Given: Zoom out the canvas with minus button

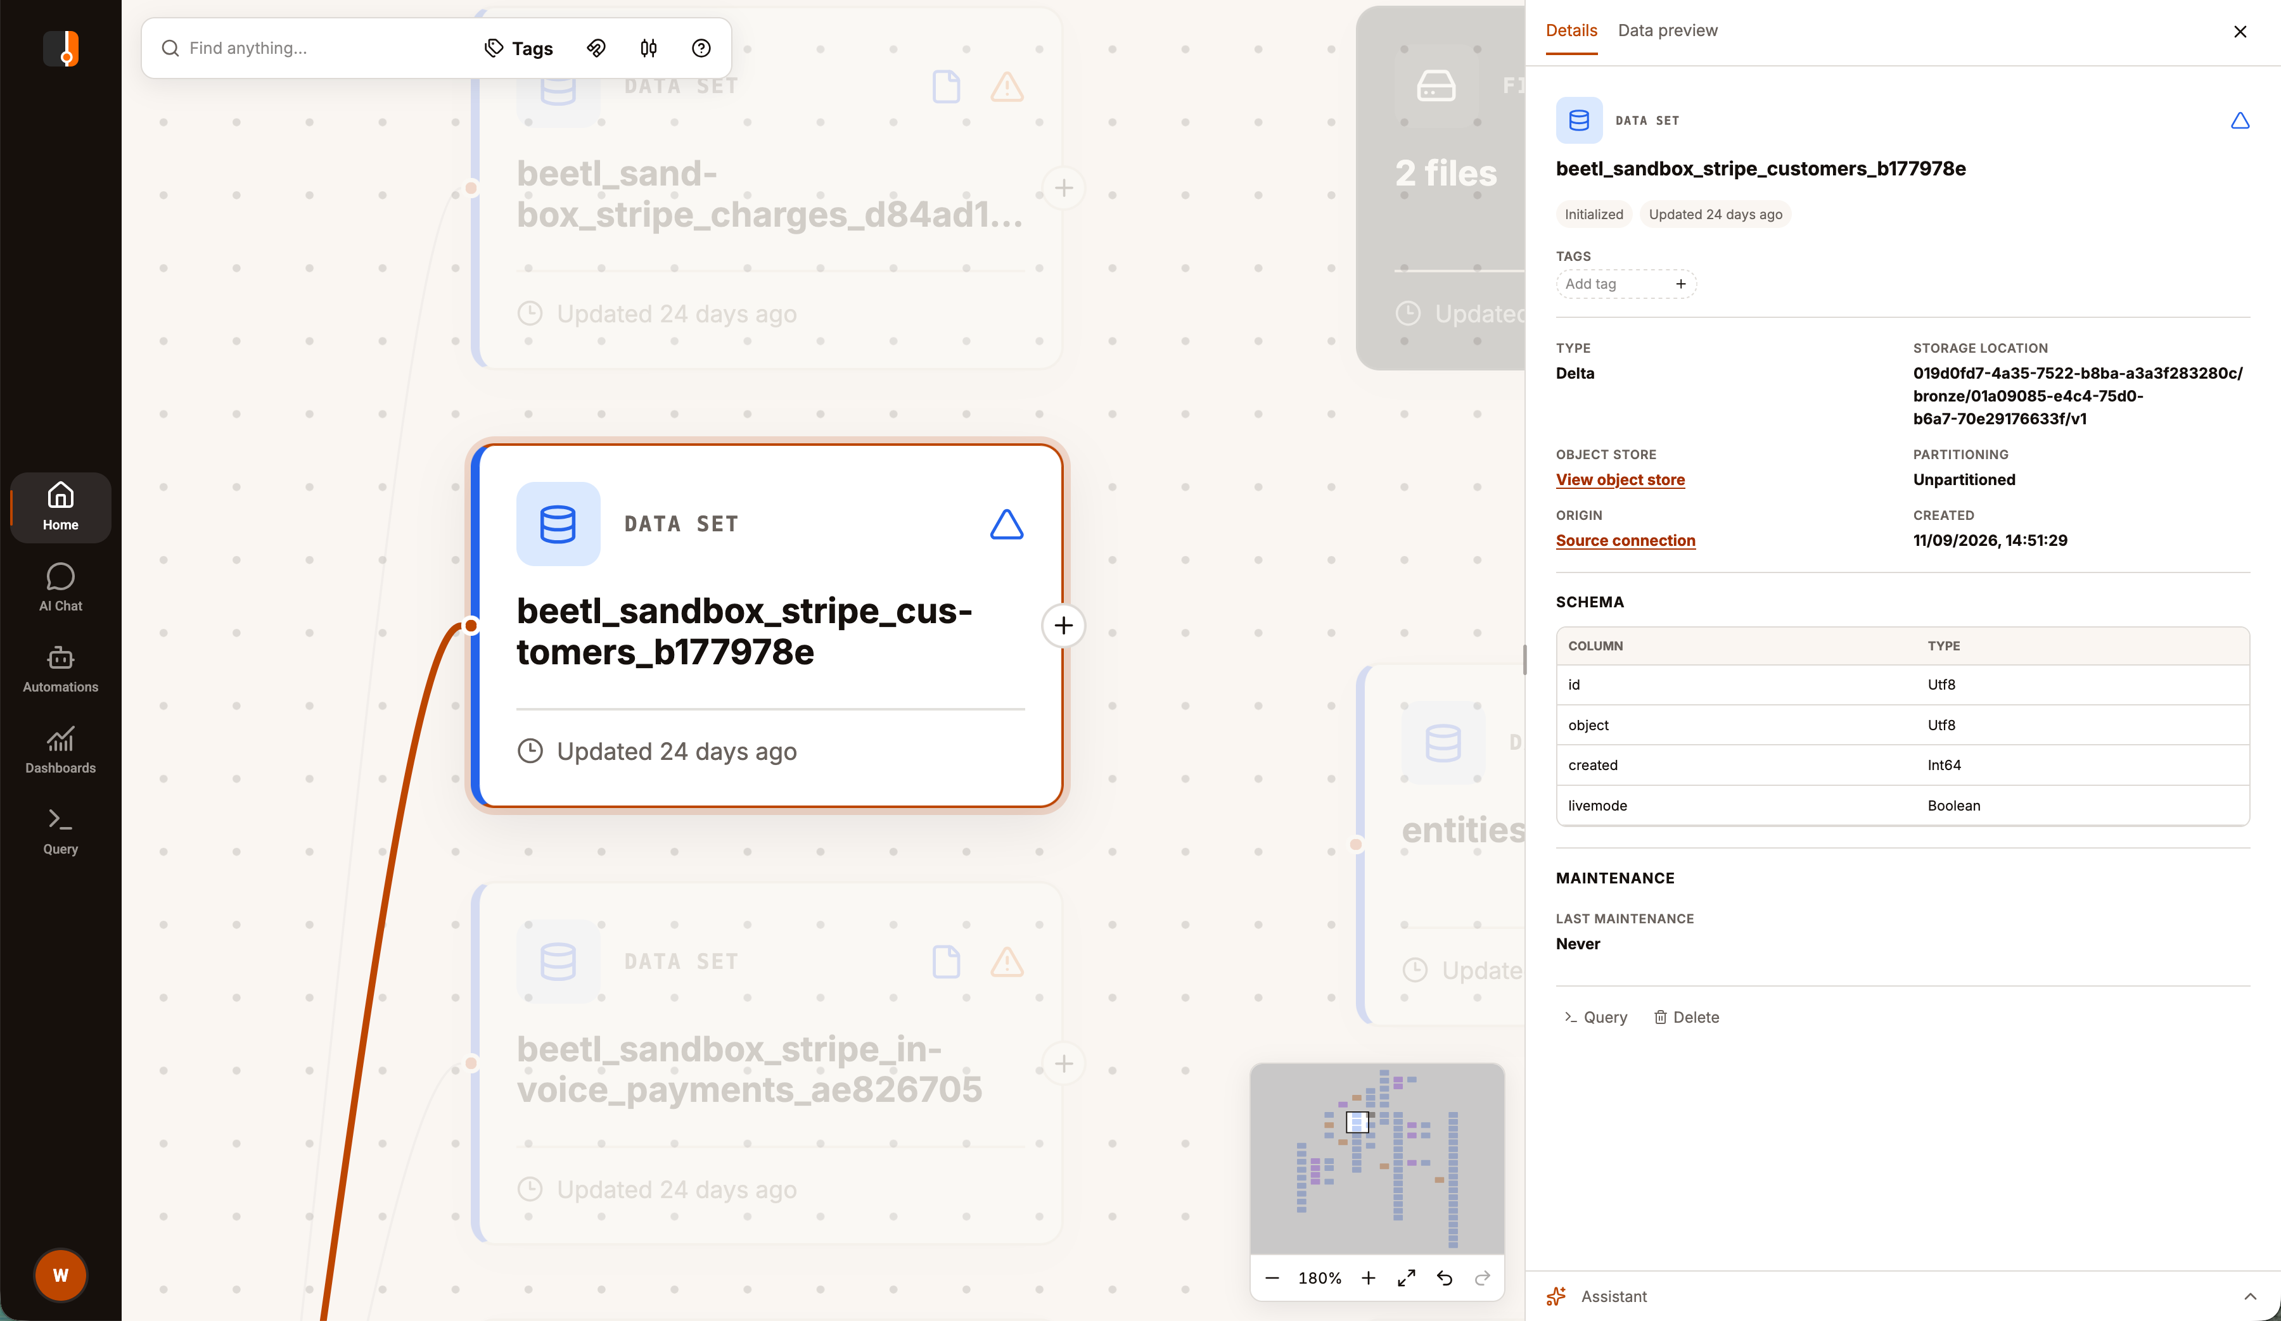Looking at the screenshot, I should pyautogui.click(x=1272, y=1277).
